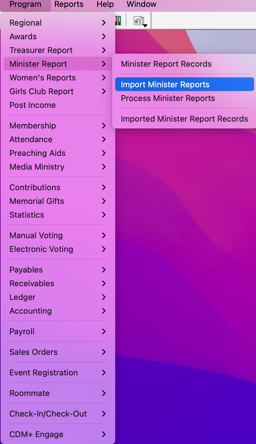
Task: Select Imported Minister Report Records
Action: 184,119
